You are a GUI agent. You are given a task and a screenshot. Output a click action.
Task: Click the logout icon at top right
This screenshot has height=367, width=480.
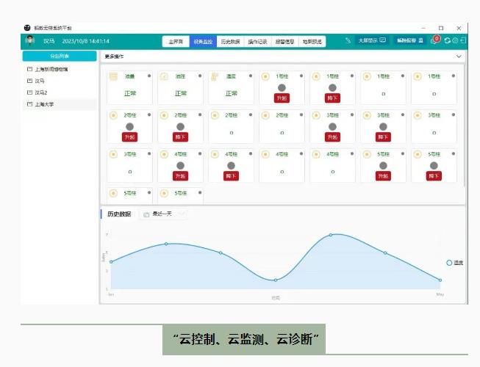[x=463, y=41]
